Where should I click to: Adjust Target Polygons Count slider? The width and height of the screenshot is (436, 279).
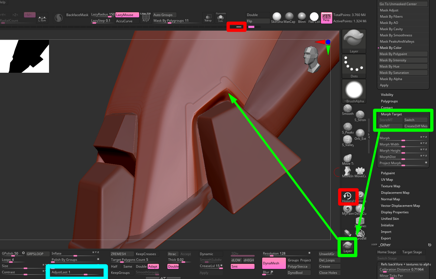135,260
